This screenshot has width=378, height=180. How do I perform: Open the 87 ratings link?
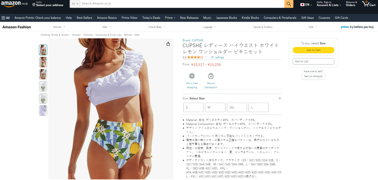click(x=217, y=57)
